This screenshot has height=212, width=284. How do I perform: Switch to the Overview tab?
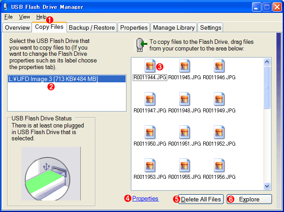pyautogui.click(x=17, y=27)
